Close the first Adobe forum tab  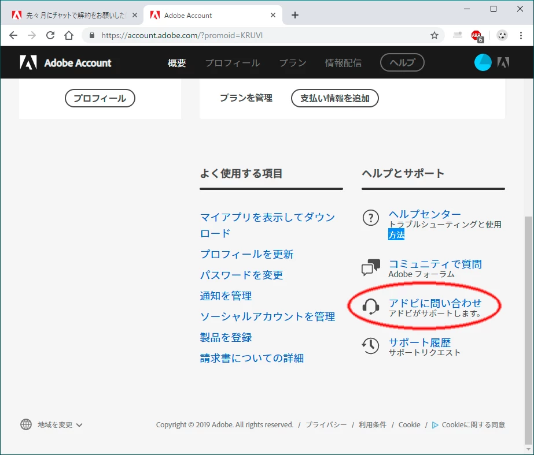tap(135, 15)
